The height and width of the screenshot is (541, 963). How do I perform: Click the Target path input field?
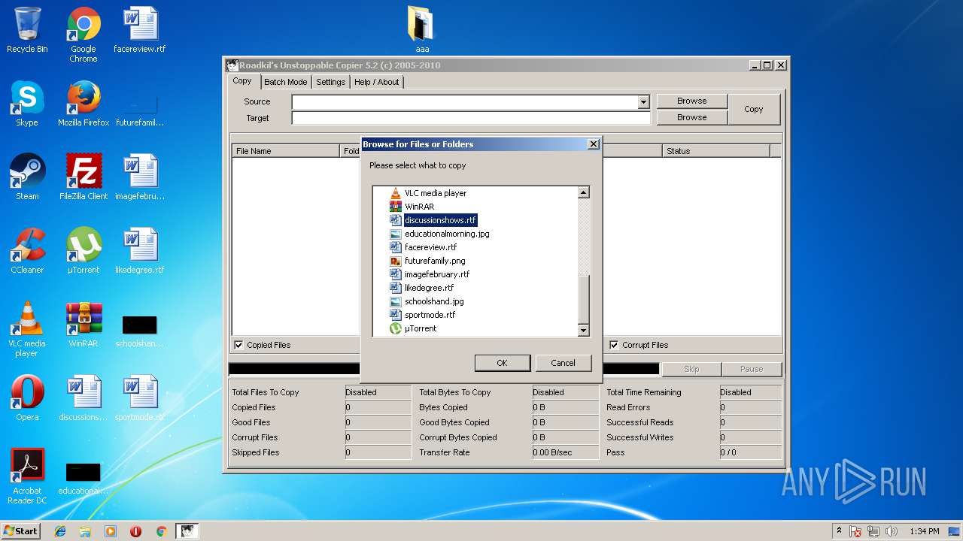coord(471,118)
